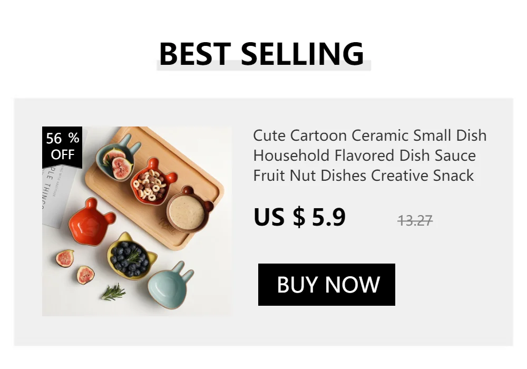527x369 pixels.
Task: Click the BEST SELLING heading
Action: coord(261,53)
